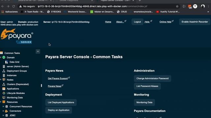Click the browser forward arrow

click(x=8, y=6)
